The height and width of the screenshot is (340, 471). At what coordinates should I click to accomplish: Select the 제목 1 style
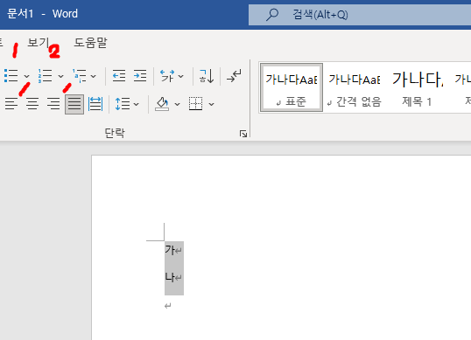[x=417, y=87]
